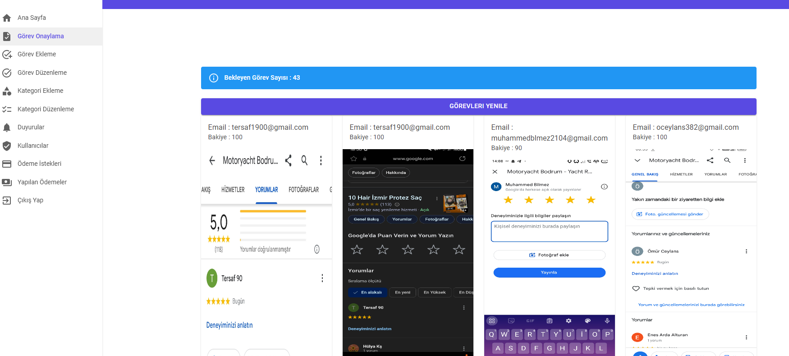The width and height of the screenshot is (789, 356).
Task: Click back arrow in first task screenshot
Action: (x=212, y=160)
